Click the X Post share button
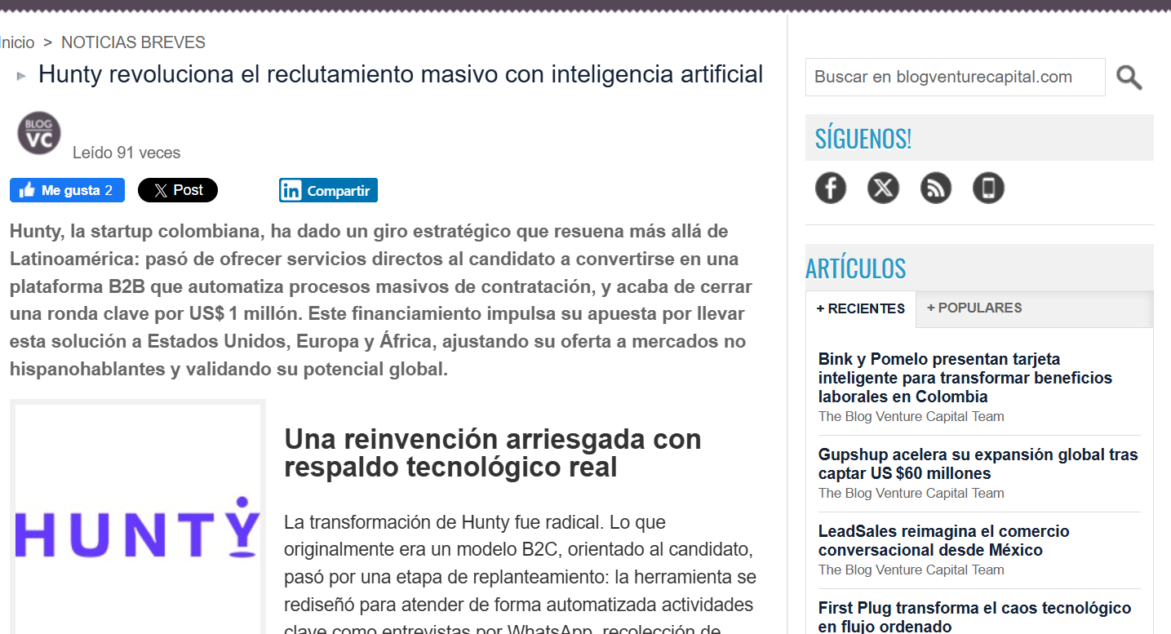 (178, 190)
